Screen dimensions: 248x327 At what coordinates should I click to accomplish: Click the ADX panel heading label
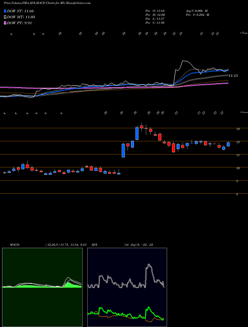click(95, 245)
